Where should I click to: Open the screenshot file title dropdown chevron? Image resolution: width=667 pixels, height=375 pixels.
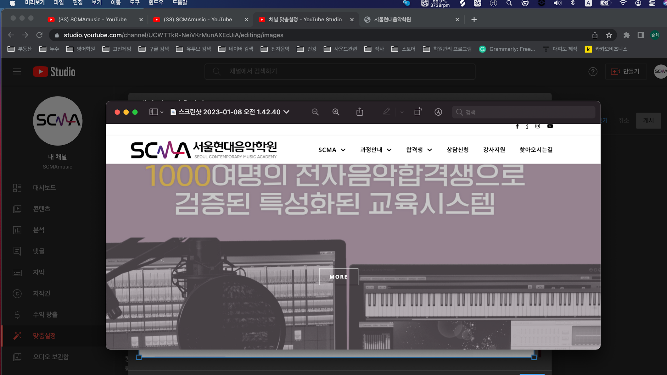(287, 112)
